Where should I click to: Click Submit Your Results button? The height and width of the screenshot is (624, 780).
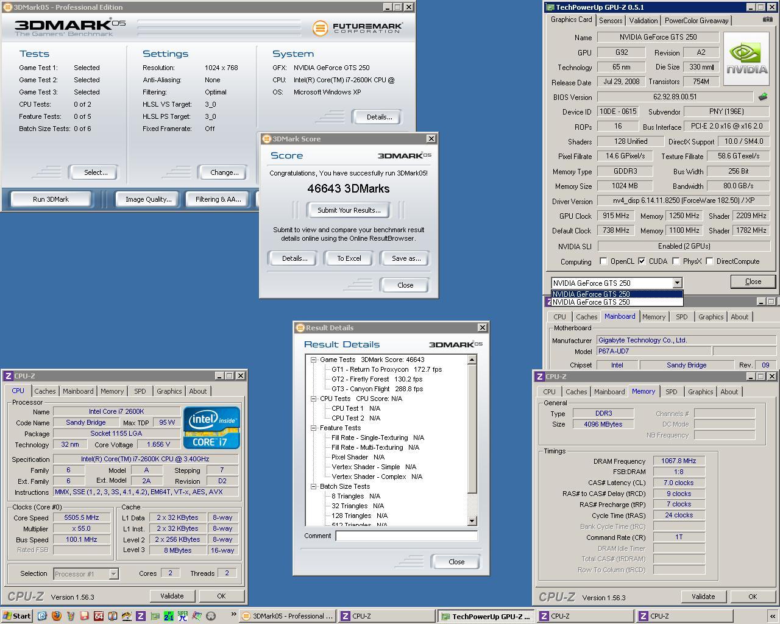(x=349, y=210)
